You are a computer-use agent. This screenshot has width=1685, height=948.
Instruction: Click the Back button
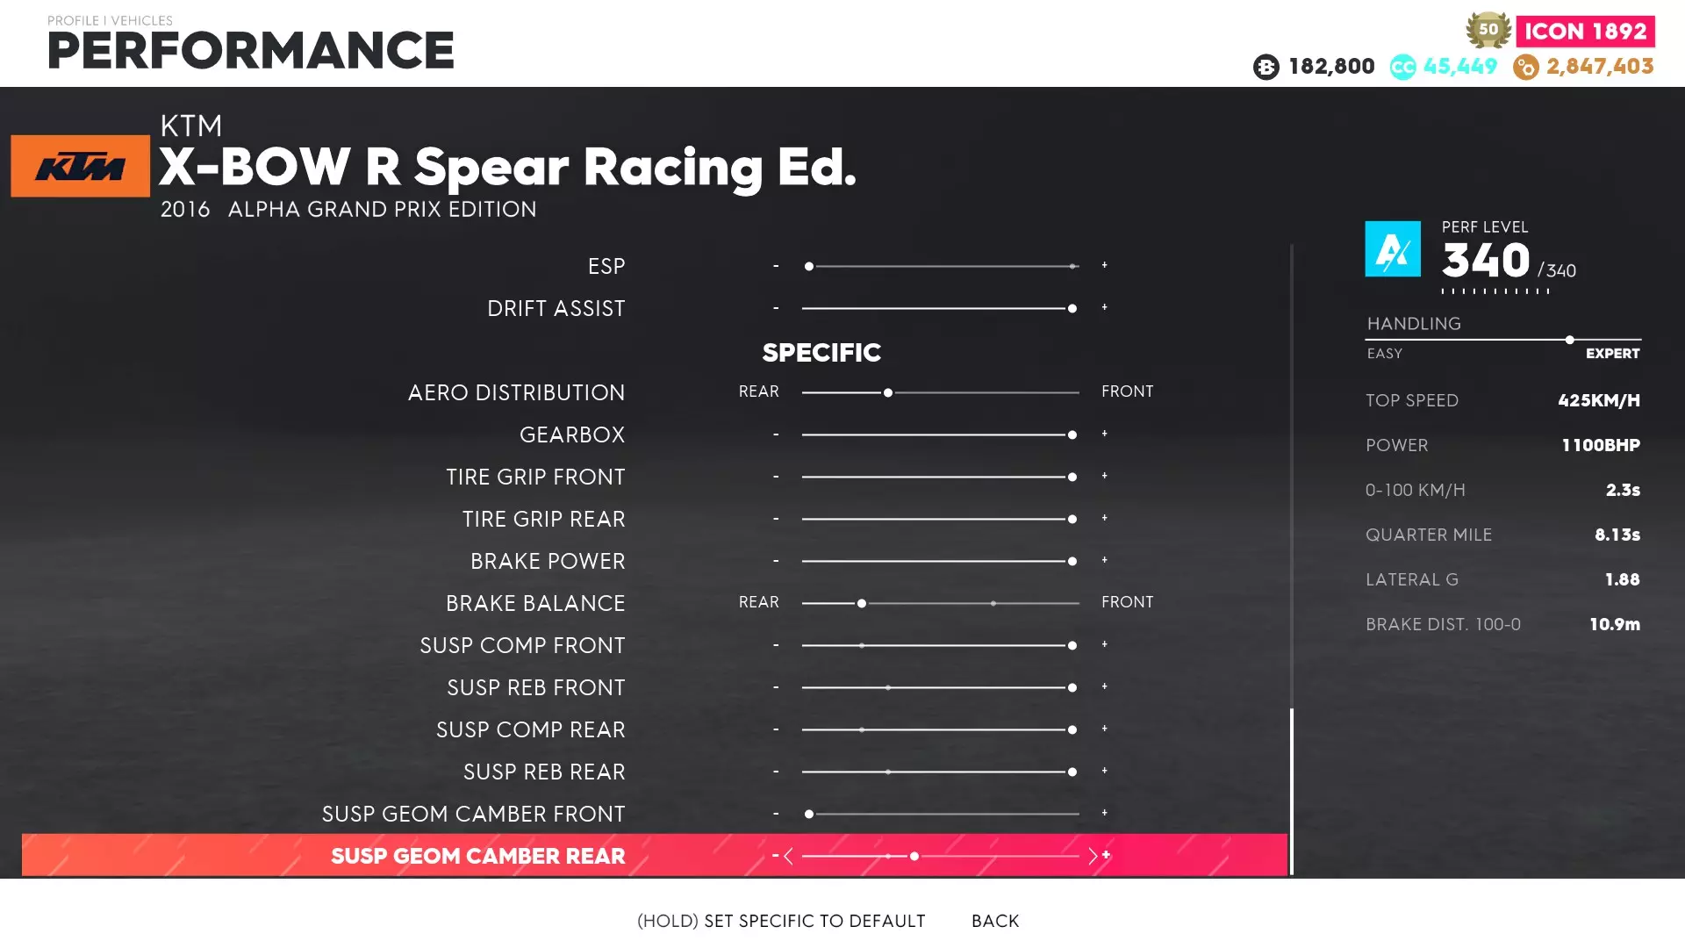(x=995, y=921)
